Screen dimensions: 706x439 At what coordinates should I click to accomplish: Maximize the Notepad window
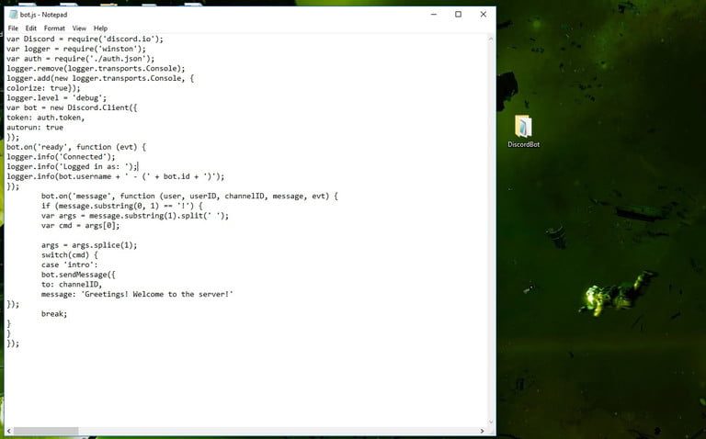coord(458,15)
